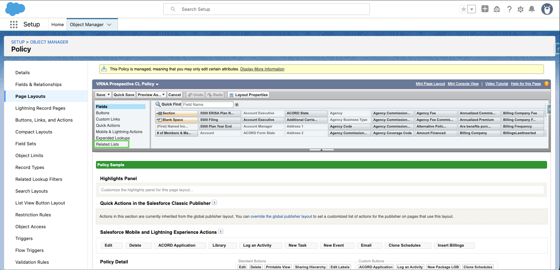
Task: Select Custom Links palette category
Action: (108, 119)
